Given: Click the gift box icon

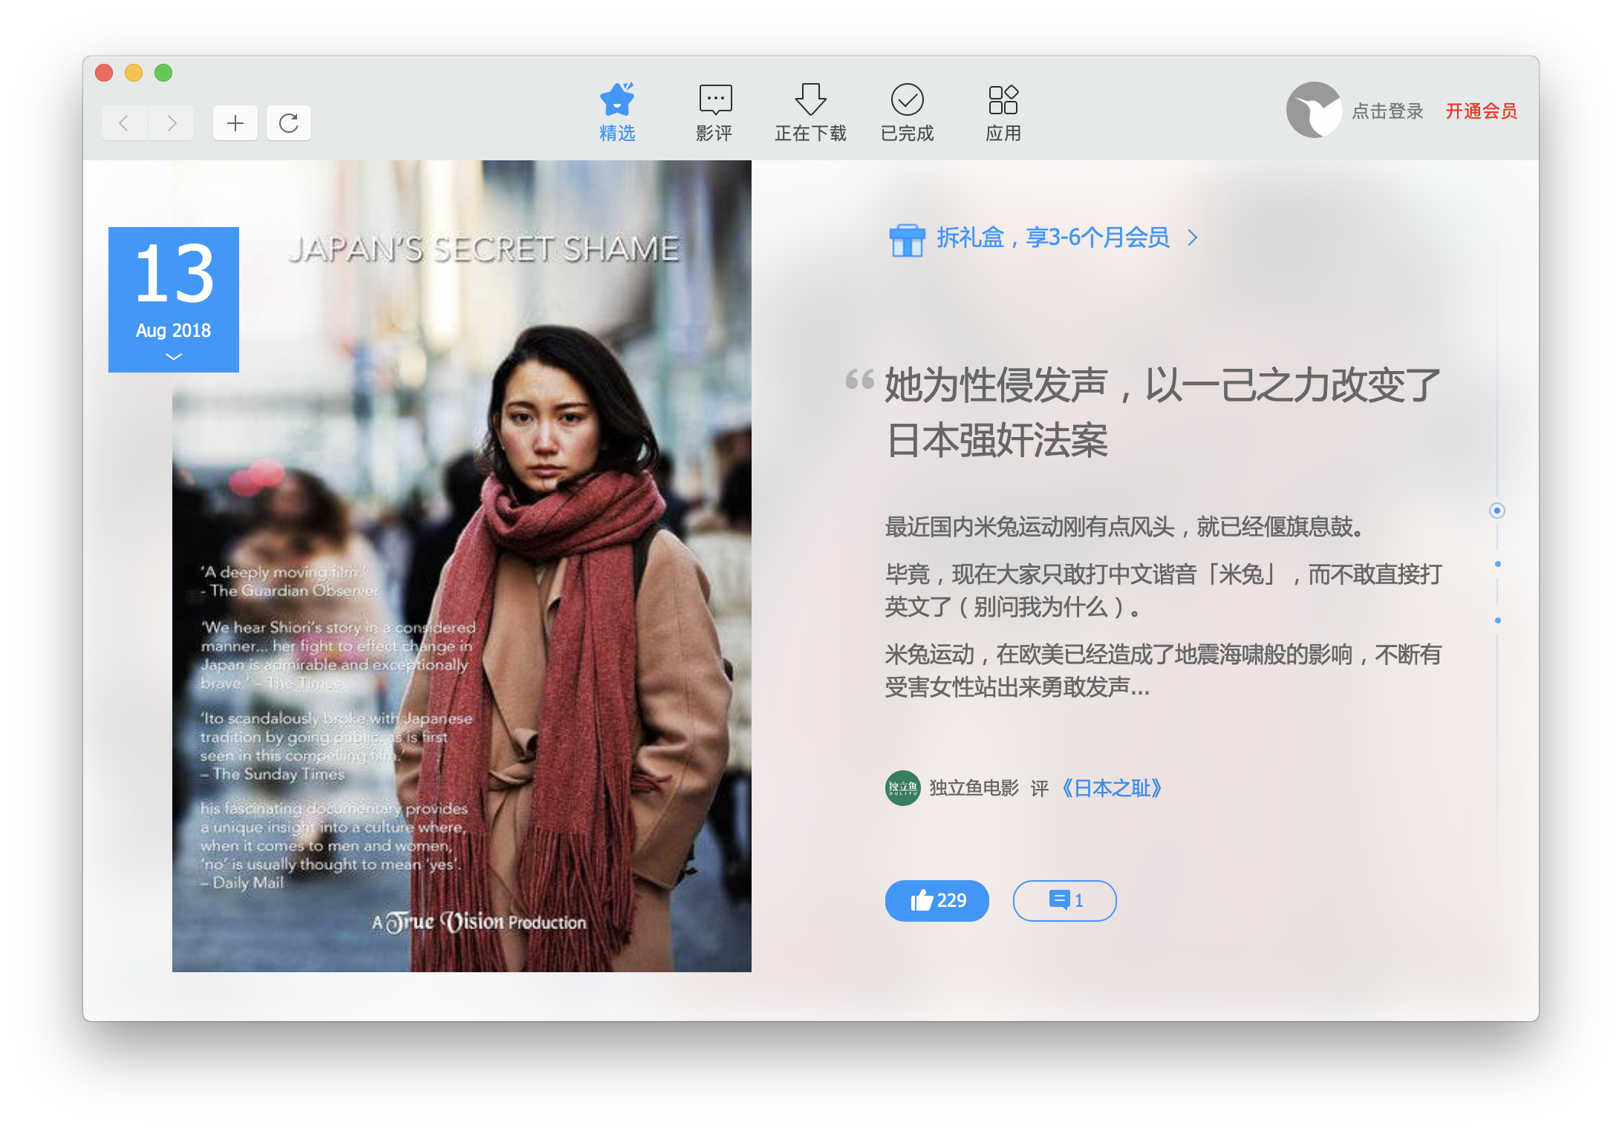Looking at the screenshot, I should [907, 240].
